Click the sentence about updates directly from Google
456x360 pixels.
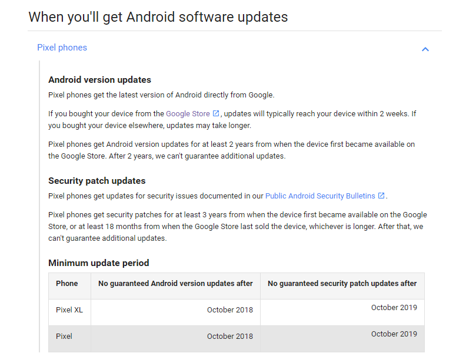[161, 95]
